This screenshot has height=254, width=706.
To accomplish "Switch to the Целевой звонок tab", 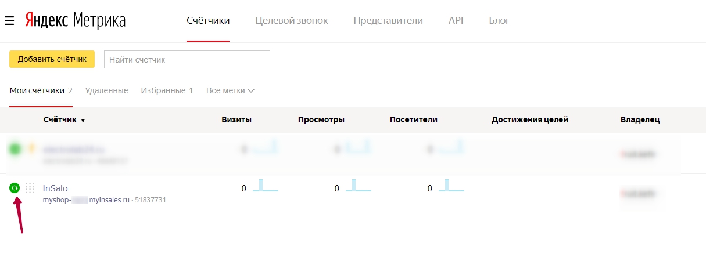I will [292, 21].
